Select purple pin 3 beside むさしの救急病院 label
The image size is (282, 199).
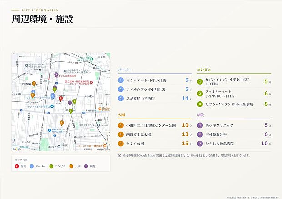(x=56, y=75)
